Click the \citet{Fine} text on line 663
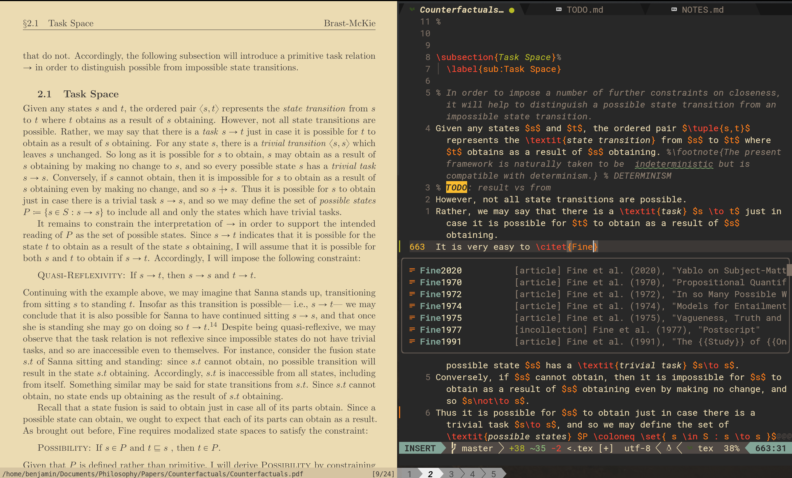Screen dimensions: 792x478 (566, 247)
